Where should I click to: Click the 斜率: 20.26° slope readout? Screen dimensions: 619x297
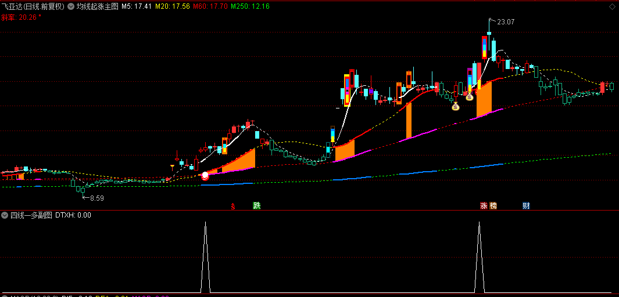(x=21, y=17)
